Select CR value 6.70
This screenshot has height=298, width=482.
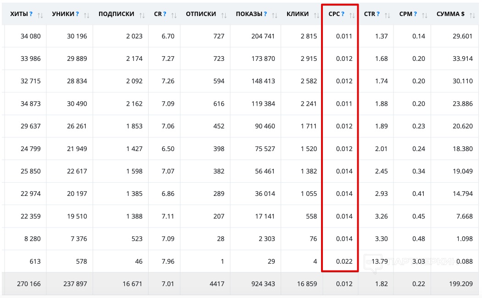pos(168,36)
